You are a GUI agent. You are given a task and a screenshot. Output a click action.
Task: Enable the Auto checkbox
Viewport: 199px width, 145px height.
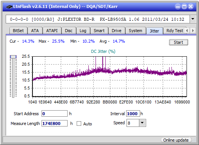click(79, 123)
